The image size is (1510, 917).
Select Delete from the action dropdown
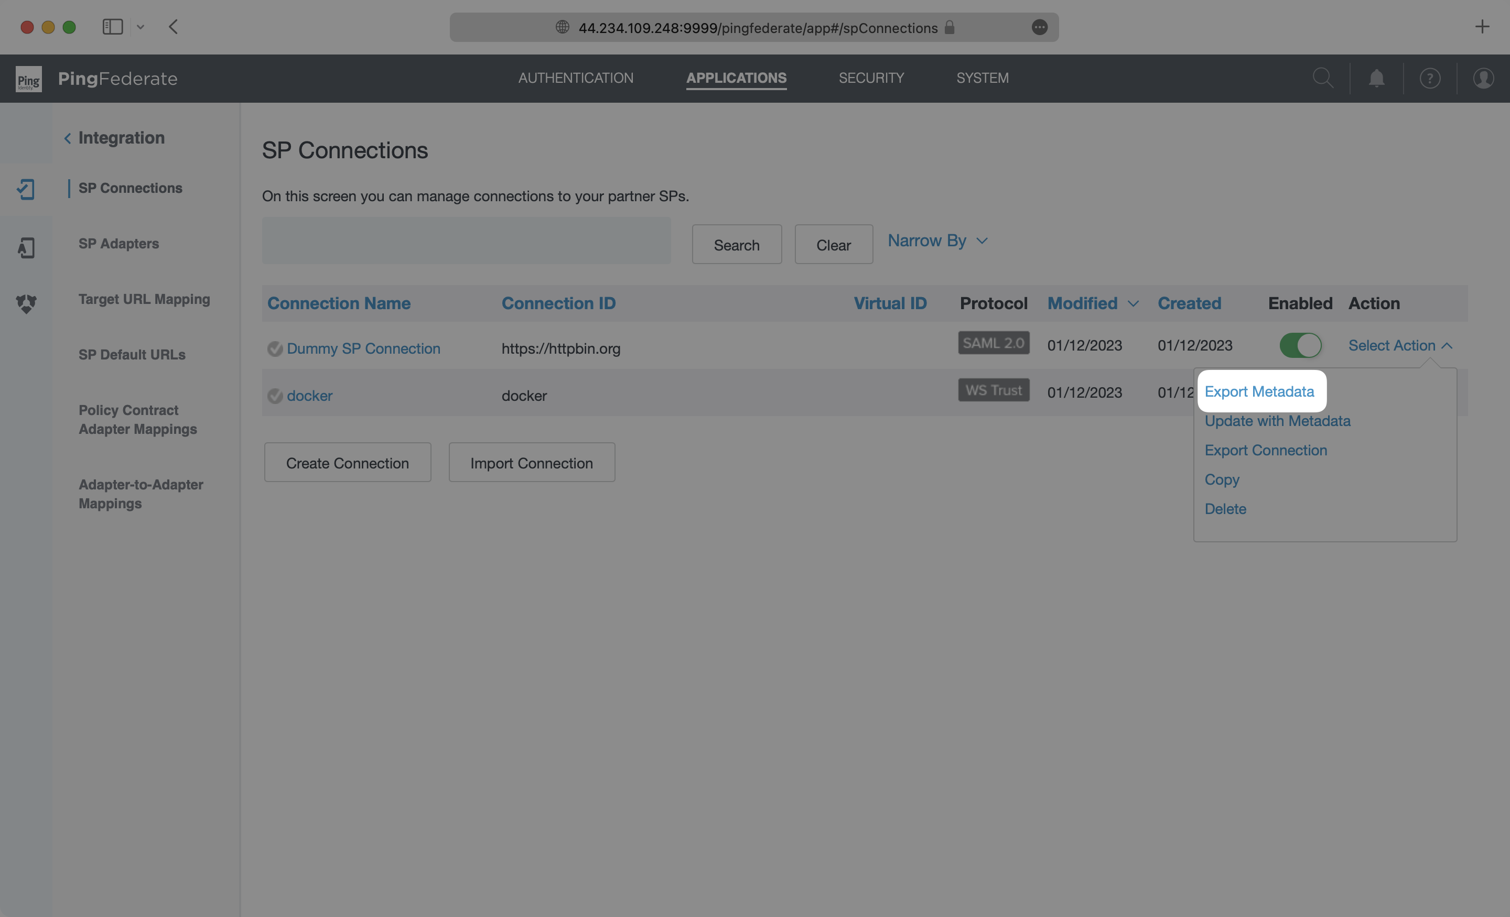[1225, 508]
